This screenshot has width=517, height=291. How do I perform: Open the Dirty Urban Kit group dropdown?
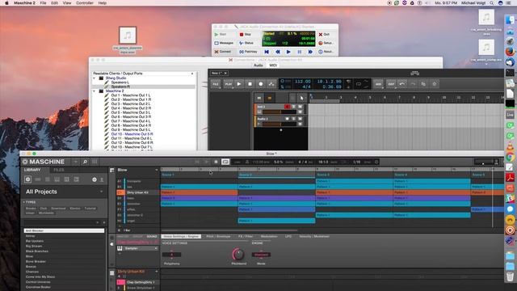(156, 272)
